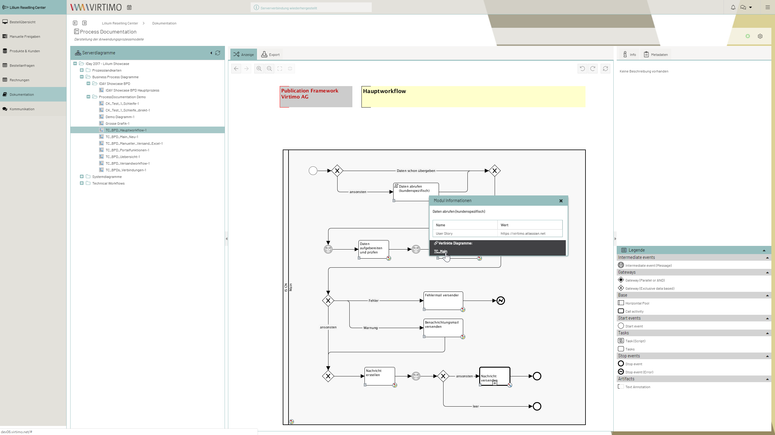Open the Info tab

pos(629,55)
